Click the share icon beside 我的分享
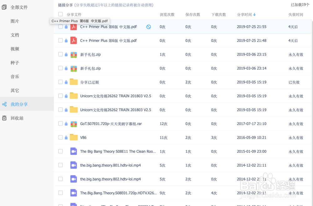Viewport: 313px width, 206px height. [x=4, y=104]
